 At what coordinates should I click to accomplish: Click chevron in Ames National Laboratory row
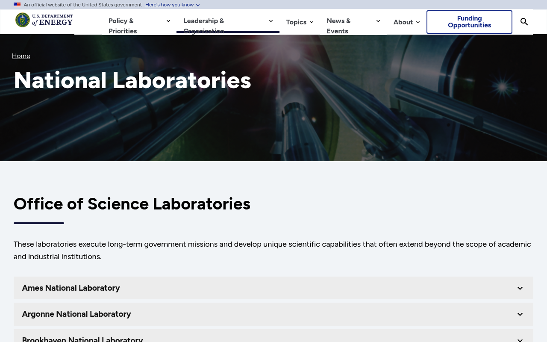(x=520, y=288)
